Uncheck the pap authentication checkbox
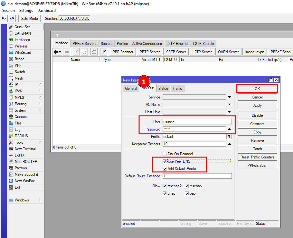 [187, 193]
